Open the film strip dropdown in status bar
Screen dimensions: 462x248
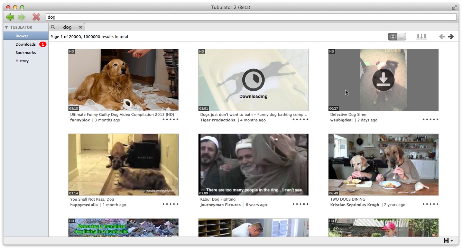(449, 240)
